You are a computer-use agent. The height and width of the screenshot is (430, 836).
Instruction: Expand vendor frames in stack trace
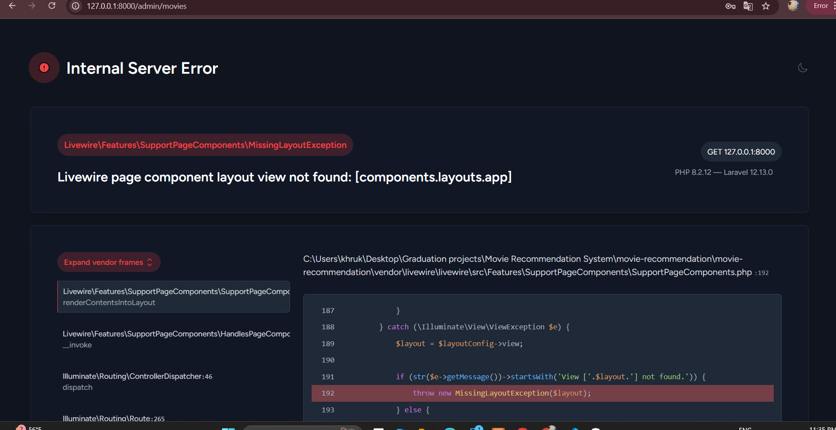109,262
